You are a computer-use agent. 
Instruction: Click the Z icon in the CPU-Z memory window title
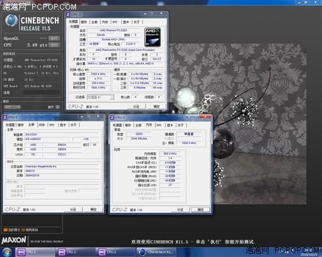[112, 118]
